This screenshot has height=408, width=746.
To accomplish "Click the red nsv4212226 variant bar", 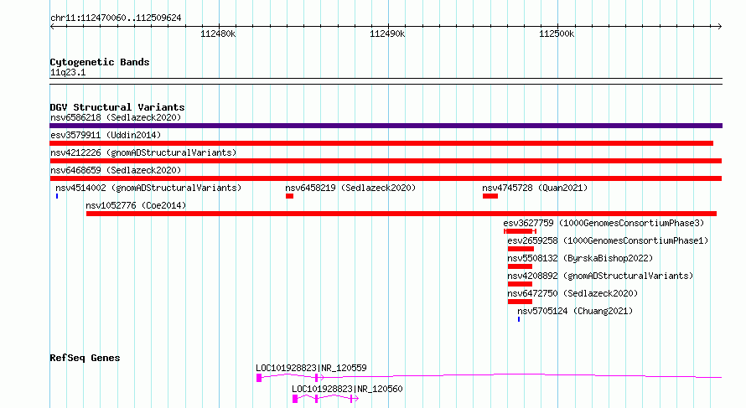I will pos(386,161).
